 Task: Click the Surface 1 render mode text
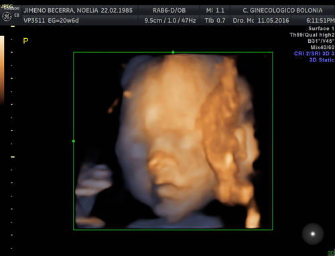click(x=321, y=29)
